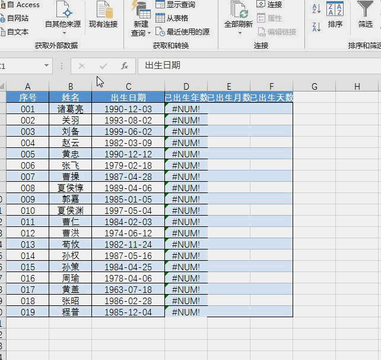This screenshot has width=381, height=360.
Task: Click 显示查询 show queries
Action: coord(176,4)
